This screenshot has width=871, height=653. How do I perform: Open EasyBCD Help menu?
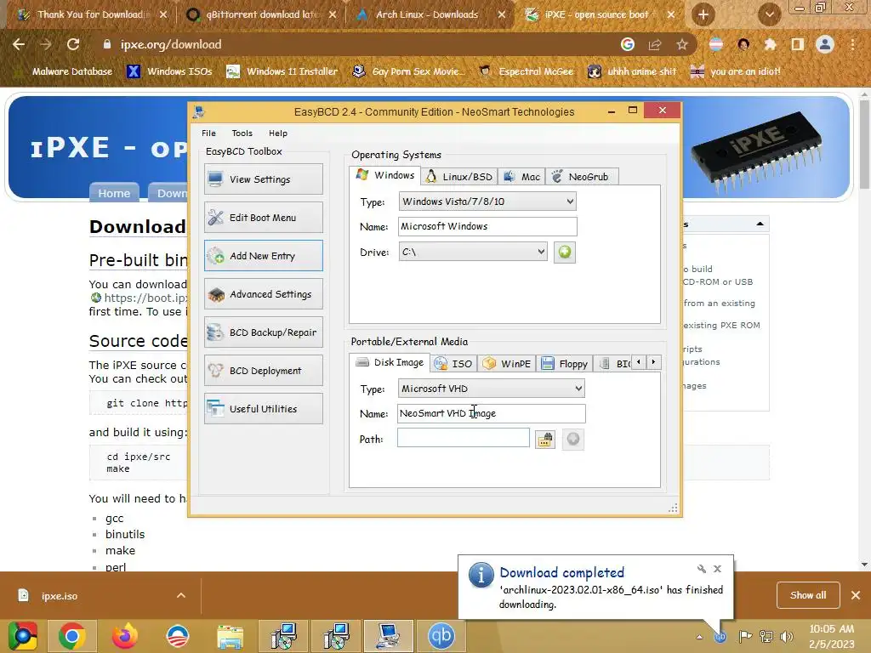[x=278, y=133]
